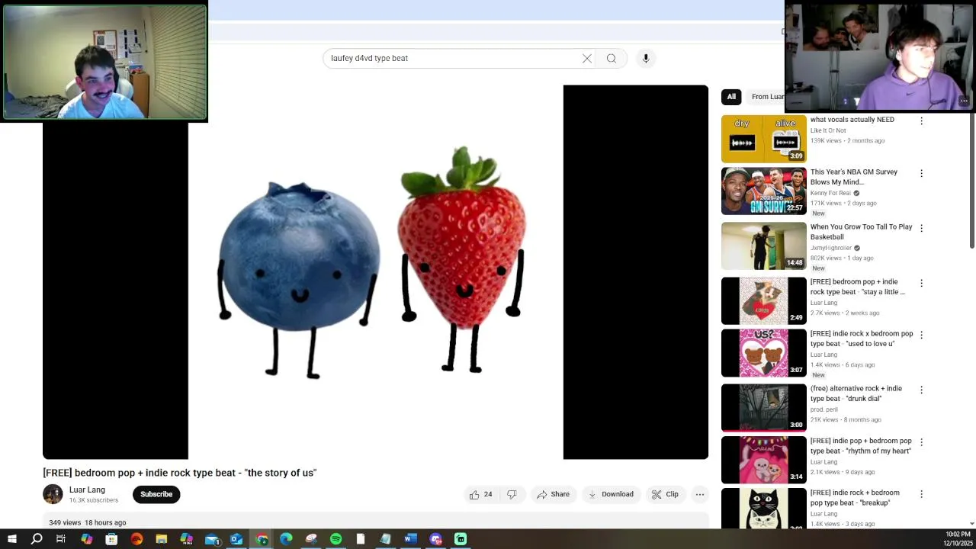Open Windows taskbar search
This screenshot has width=976, height=549.
tap(37, 539)
